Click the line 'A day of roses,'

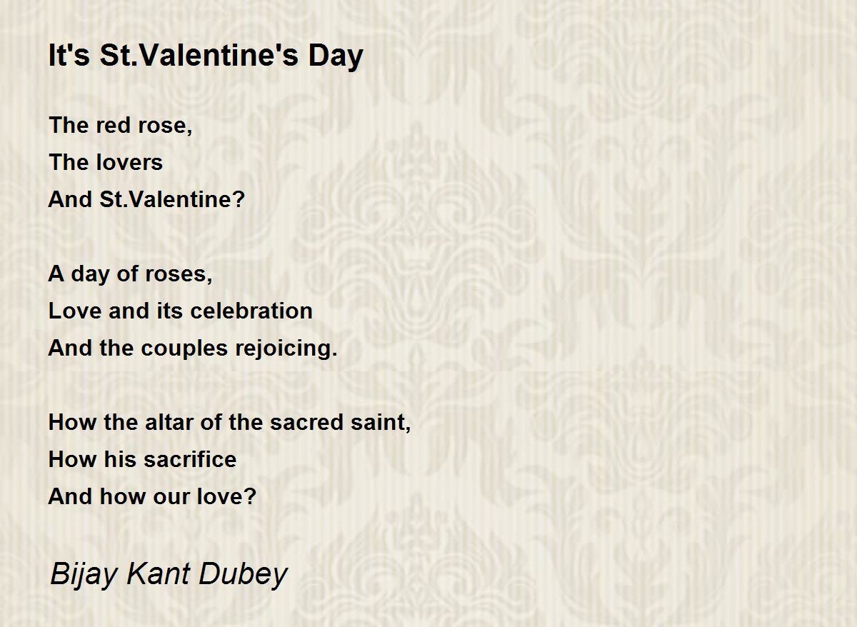(x=130, y=274)
